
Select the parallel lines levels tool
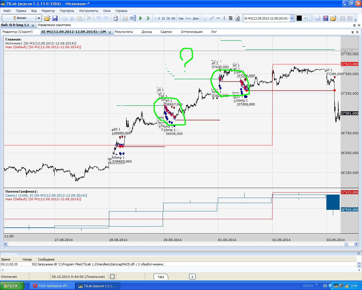[x=230, y=18]
